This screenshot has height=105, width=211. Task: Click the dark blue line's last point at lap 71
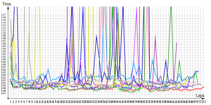198,71
